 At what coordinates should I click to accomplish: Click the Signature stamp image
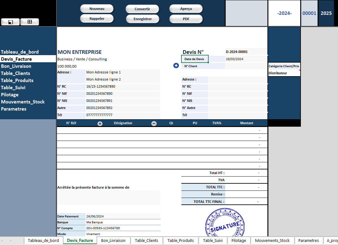click(x=225, y=222)
